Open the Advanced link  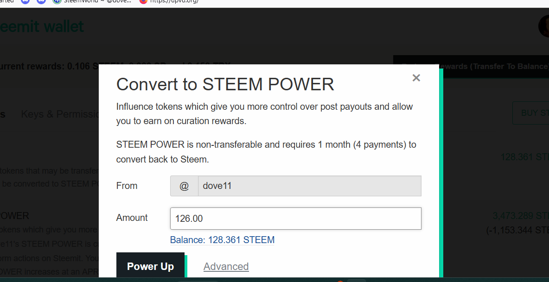(226, 266)
